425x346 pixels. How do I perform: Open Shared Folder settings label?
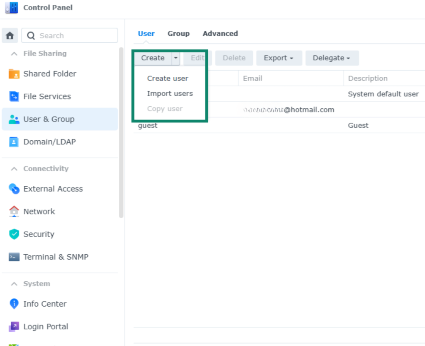coord(50,74)
